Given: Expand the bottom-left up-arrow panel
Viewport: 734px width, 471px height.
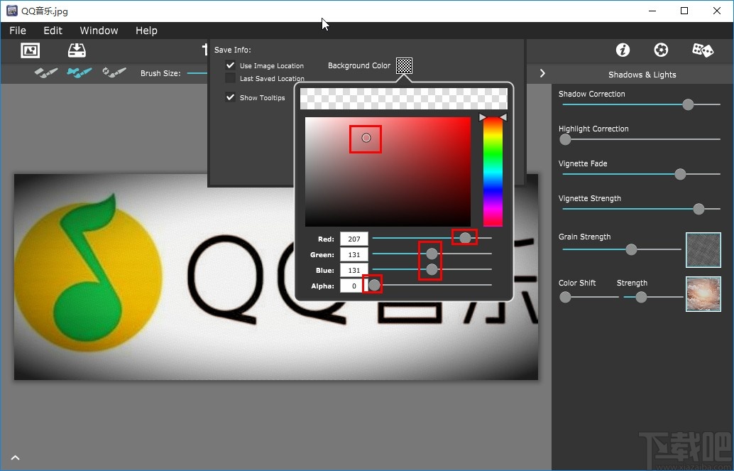Looking at the screenshot, I should [x=15, y=458].
